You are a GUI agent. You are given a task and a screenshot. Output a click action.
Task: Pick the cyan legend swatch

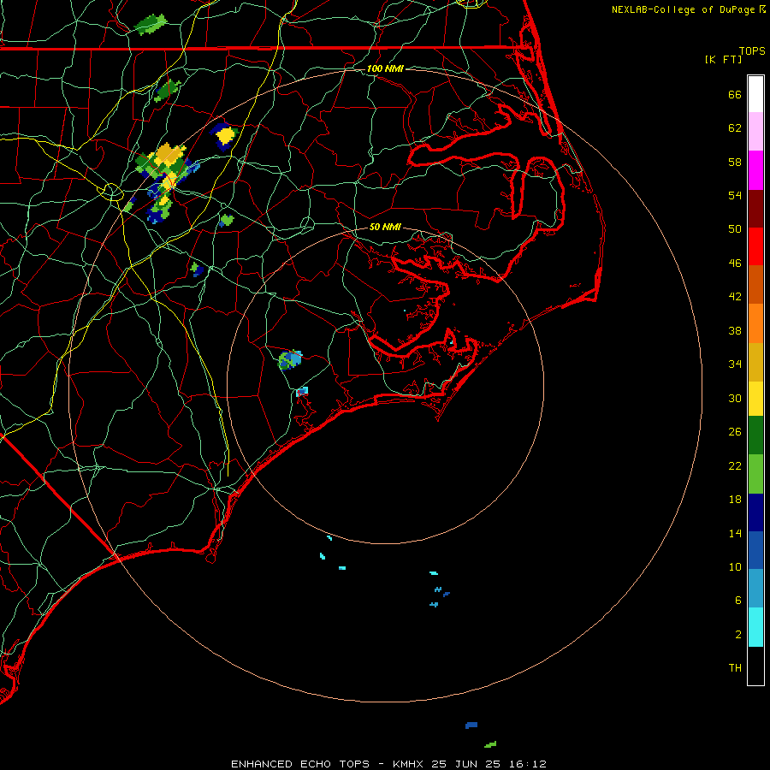755,627
